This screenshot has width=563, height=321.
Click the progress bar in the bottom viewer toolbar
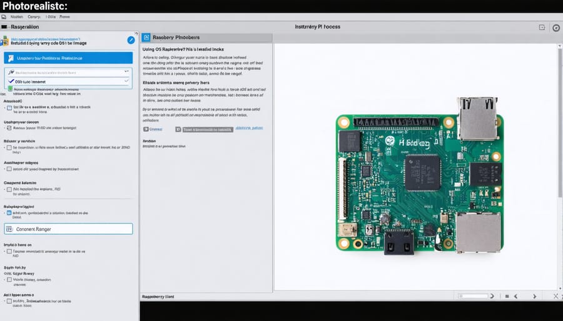(474, 296)
